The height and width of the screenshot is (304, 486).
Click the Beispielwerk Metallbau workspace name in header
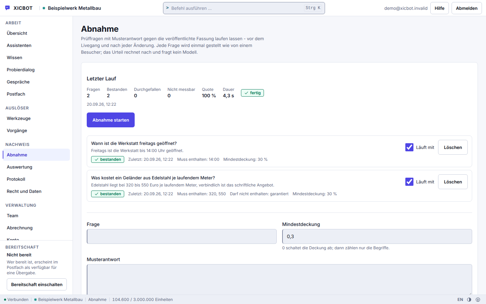pyautogui.click(x=74, y=8)
